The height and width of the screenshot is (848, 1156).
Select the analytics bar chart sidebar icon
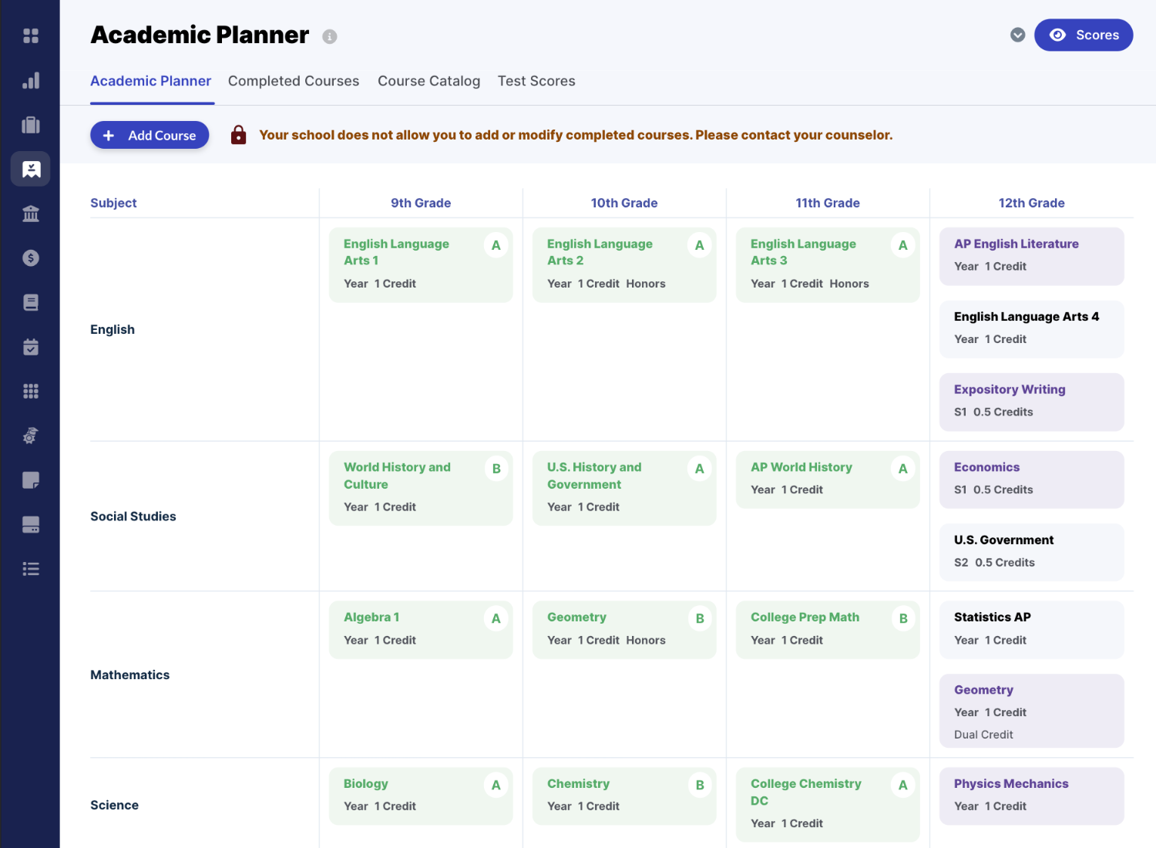[31, 80]
